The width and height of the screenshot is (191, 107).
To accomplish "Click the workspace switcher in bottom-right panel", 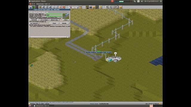I will 151,106.
